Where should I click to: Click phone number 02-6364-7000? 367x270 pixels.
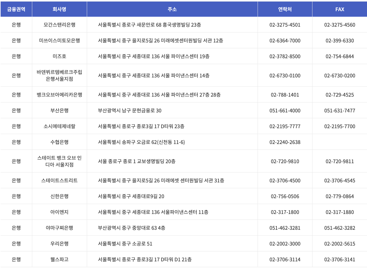point(285,41)
